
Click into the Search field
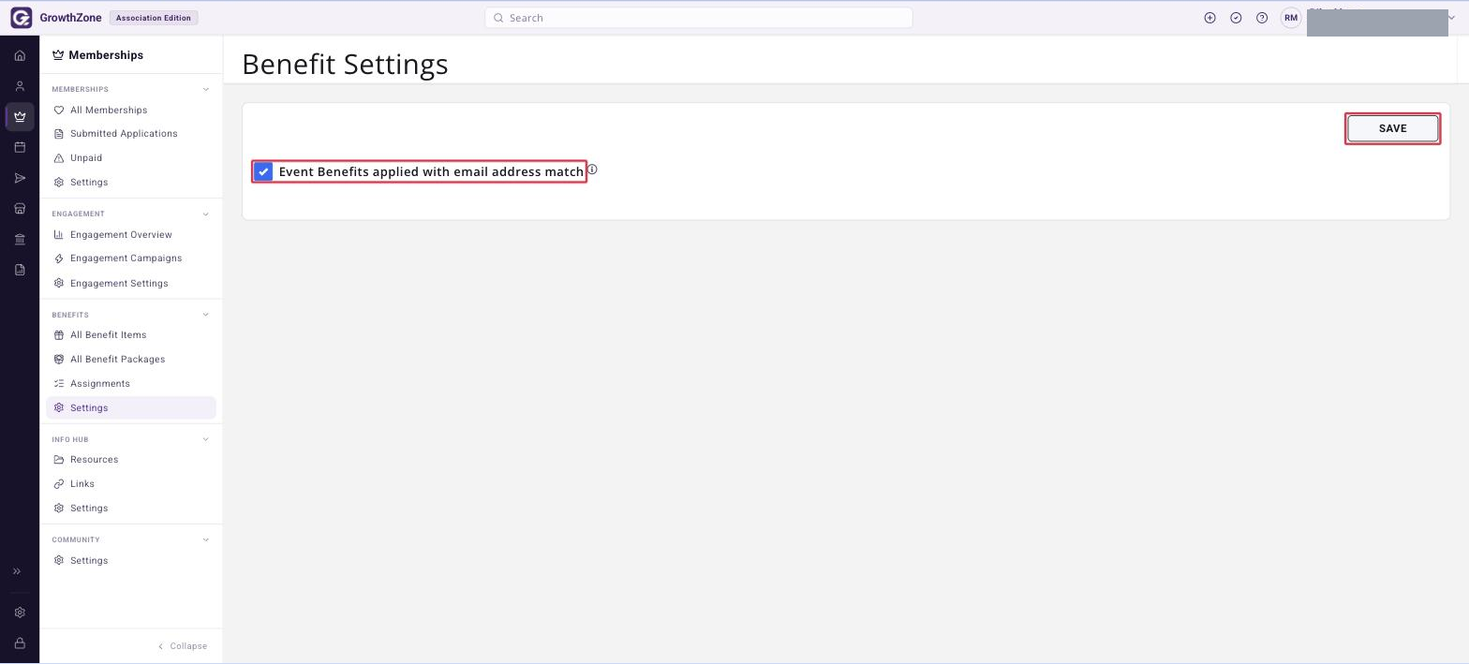(698, 18)
